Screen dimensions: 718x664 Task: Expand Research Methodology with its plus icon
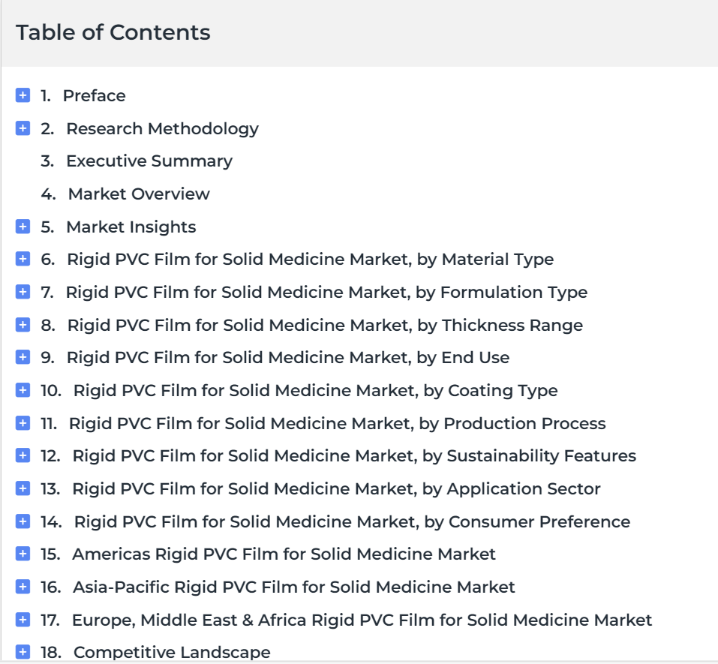23,128
